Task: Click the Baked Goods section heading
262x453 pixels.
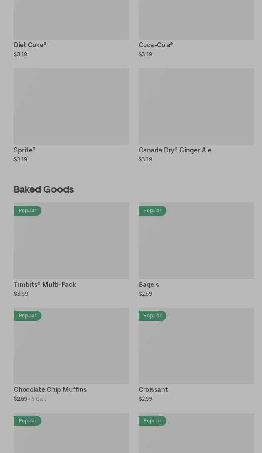Action: (44, 189)
